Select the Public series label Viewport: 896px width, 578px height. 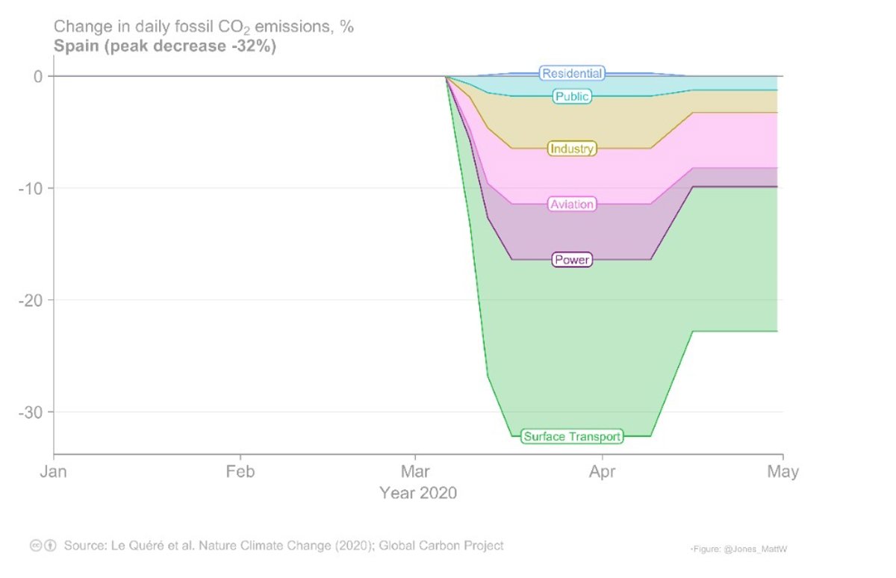572,96
